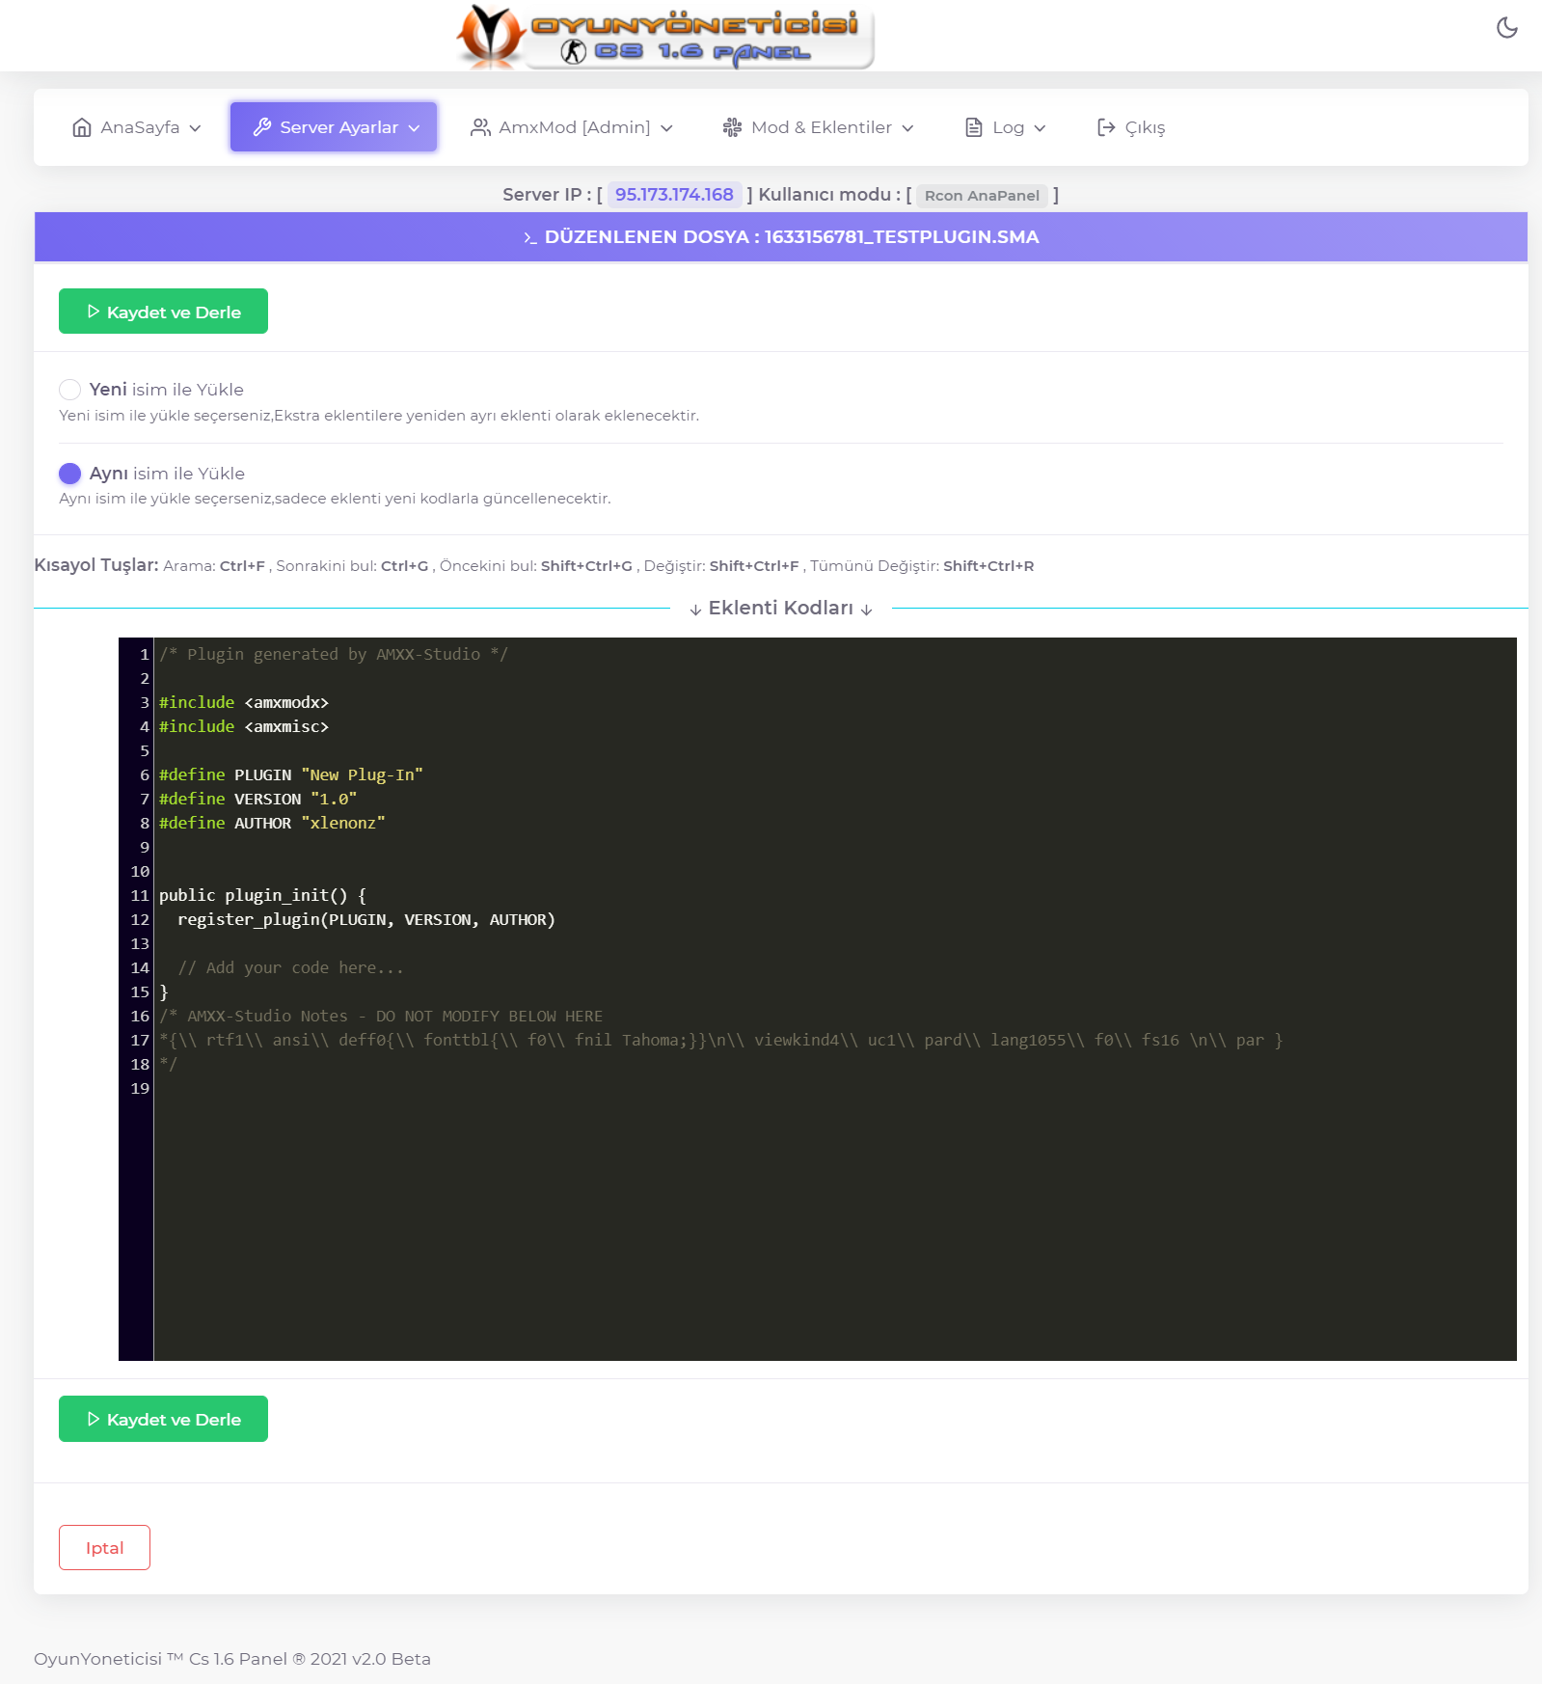Click the AnaSayfa home icon
Viewport: 1542px width, 1684px height.
click(82, 127)
